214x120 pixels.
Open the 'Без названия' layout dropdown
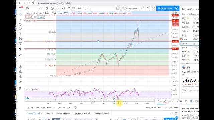[130, 8]
